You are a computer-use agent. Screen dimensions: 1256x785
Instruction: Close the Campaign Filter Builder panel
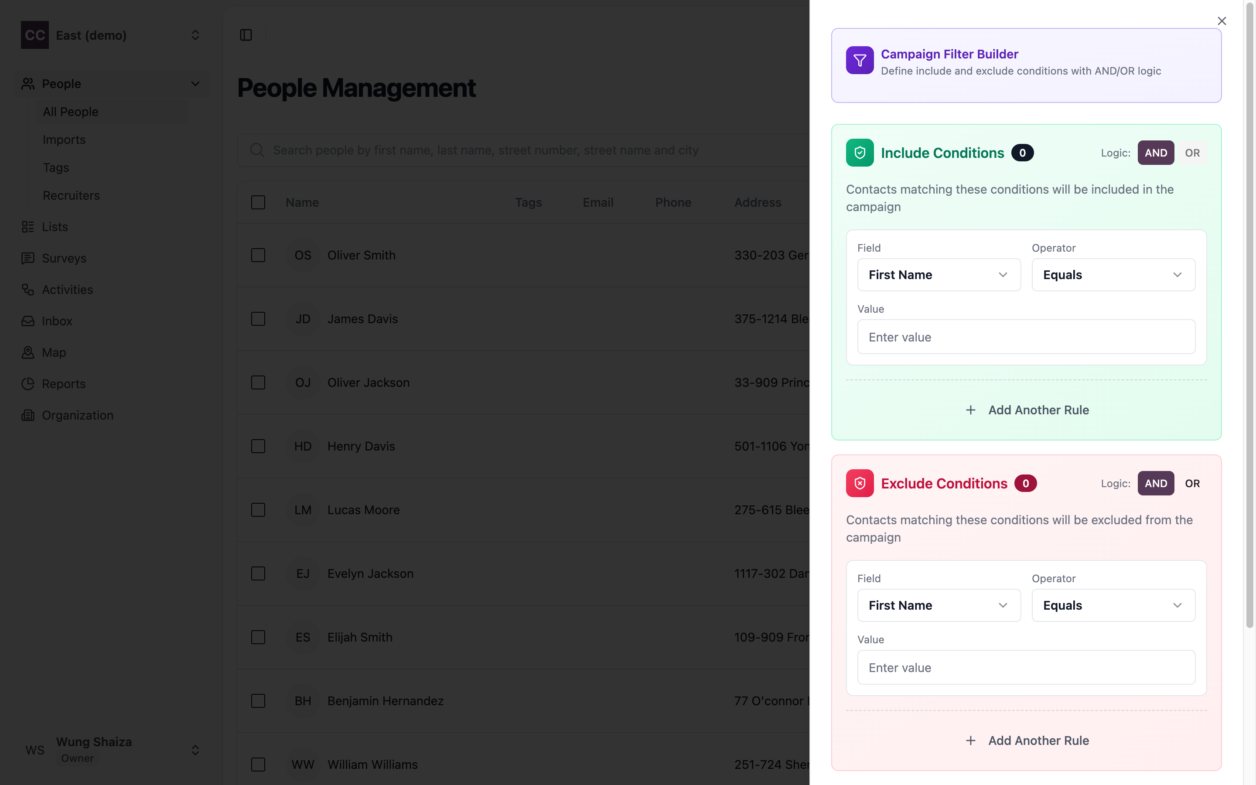[x=1222, y=21]
